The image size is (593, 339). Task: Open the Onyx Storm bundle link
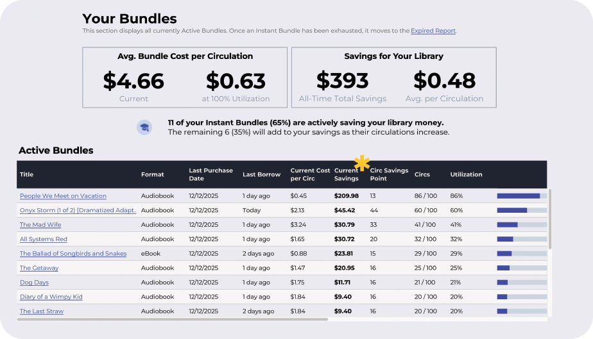click(x=78, y=210)
